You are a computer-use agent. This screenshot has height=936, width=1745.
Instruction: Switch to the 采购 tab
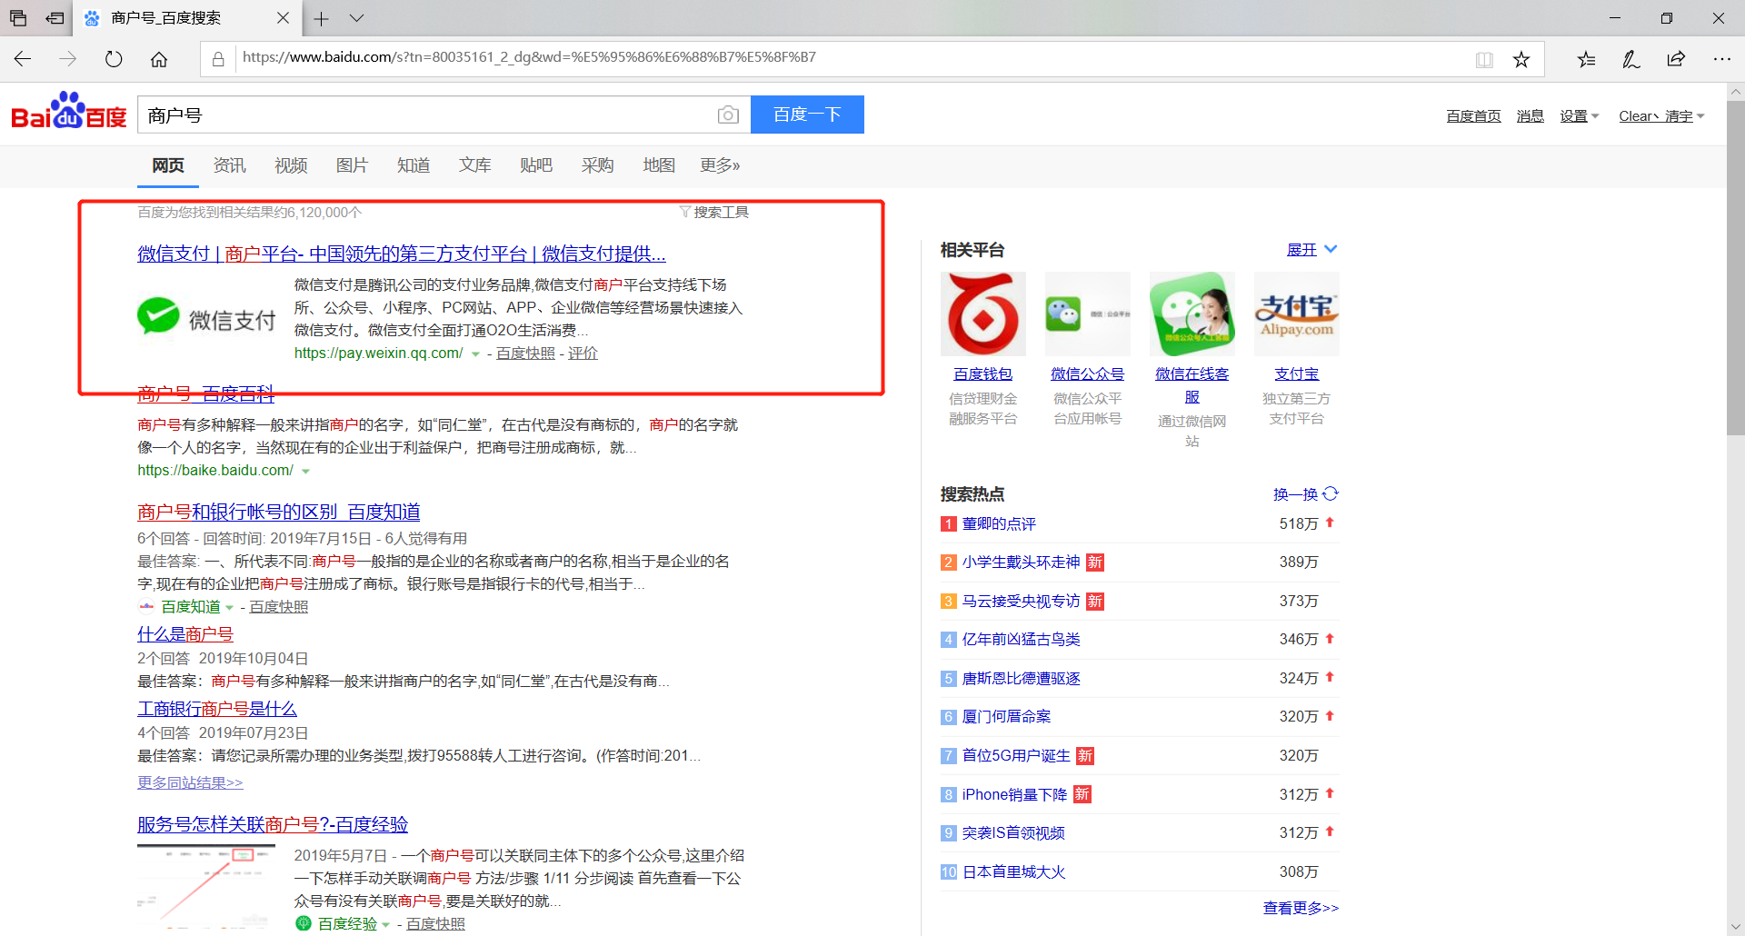(597, 165)
